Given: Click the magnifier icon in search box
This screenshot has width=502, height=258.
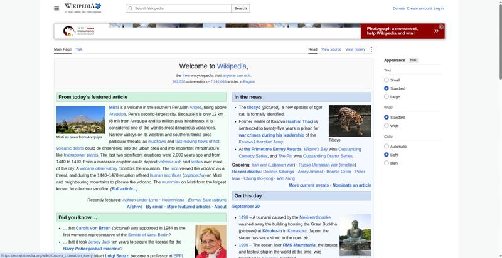Looking at the screenshot, I should pos(130,8).
